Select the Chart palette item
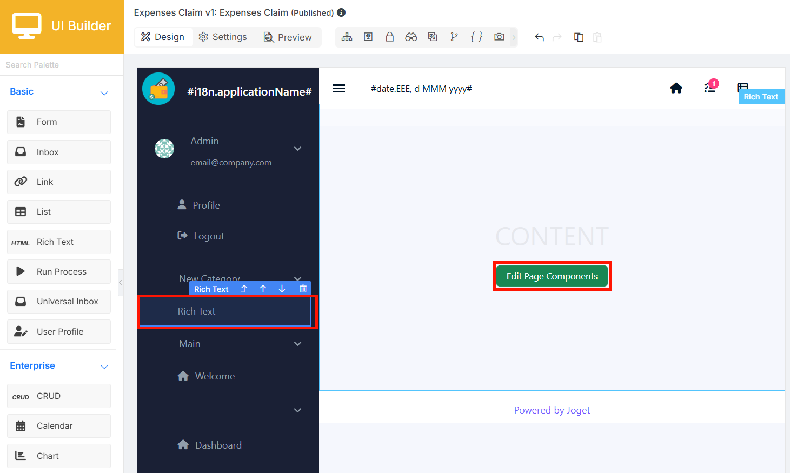 point(59,456)
